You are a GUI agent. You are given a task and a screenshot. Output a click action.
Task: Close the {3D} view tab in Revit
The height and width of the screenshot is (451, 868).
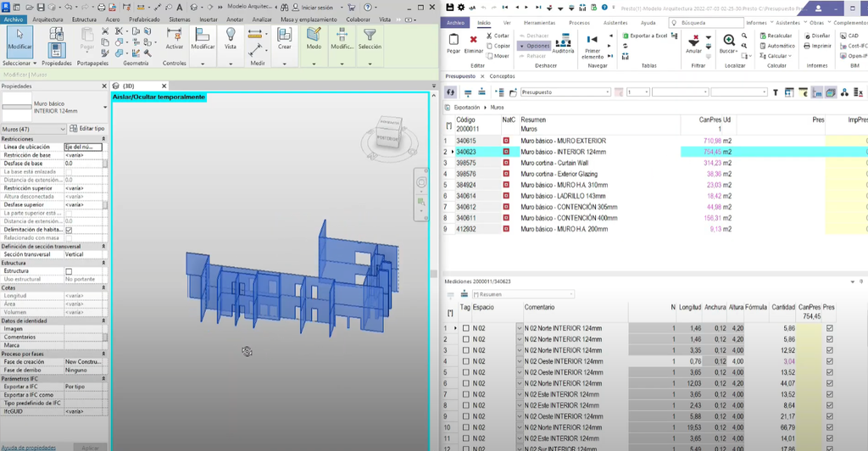(x=164, y=86)
